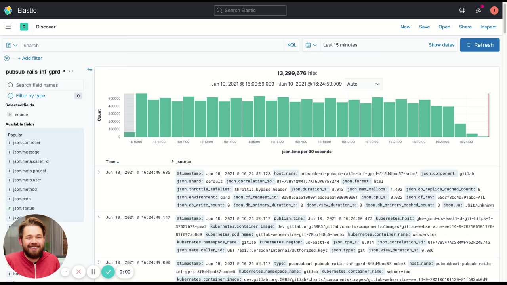Click the _source selected field
This screenshot has height=285, width=507.
tap(21, 114)
